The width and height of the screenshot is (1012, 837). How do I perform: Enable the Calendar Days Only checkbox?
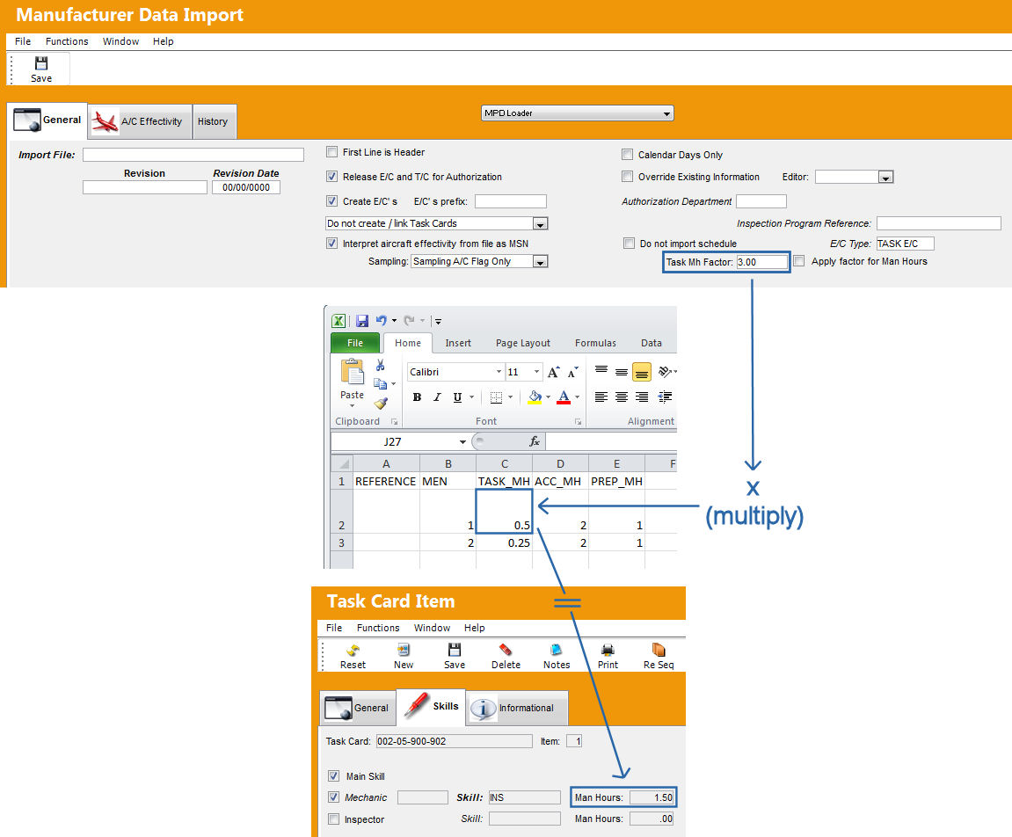pyautogui.click(x=628, y=155)
